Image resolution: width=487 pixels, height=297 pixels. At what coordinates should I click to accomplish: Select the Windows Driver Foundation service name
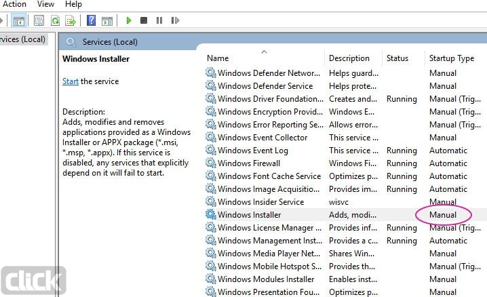pos(271,99)
